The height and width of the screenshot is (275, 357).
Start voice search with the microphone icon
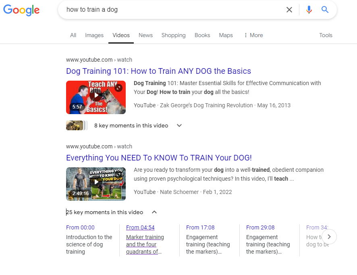pyautogui.click(x=309, y=10)
